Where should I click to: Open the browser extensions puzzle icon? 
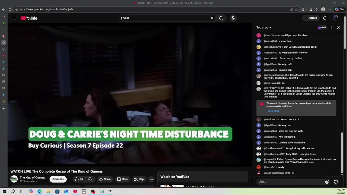pos(303,9)
